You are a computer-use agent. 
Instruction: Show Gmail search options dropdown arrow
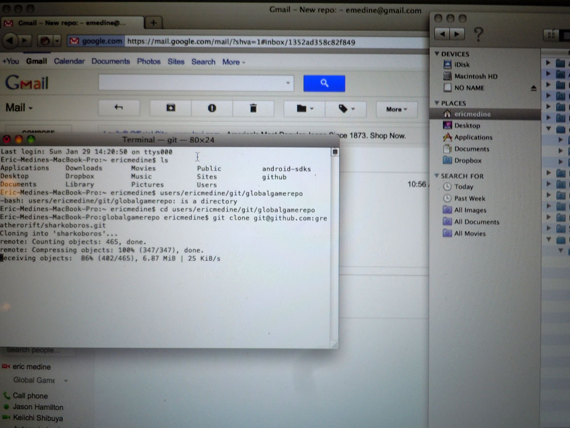288,83
